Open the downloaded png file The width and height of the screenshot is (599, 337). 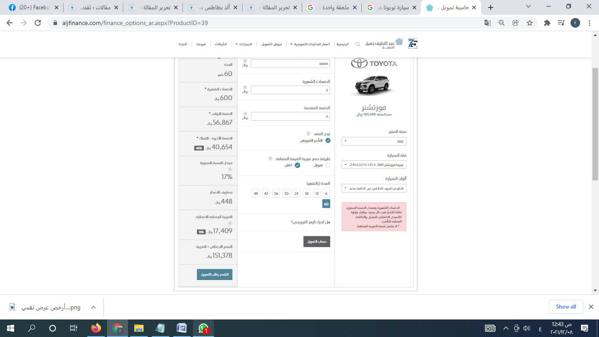coord(45,307)
